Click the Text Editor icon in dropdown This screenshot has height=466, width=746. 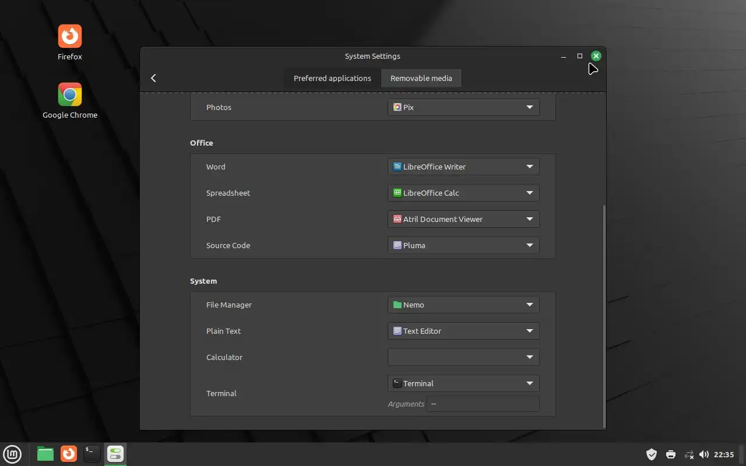[397, 331]
